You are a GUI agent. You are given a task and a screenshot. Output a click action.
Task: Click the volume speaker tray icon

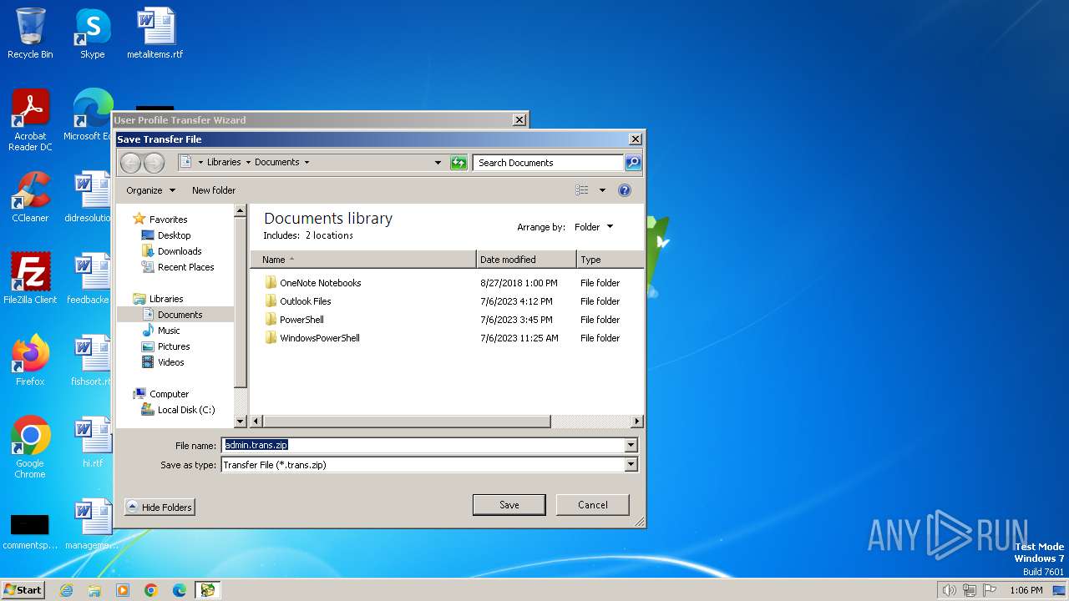(x=949, y=590)
